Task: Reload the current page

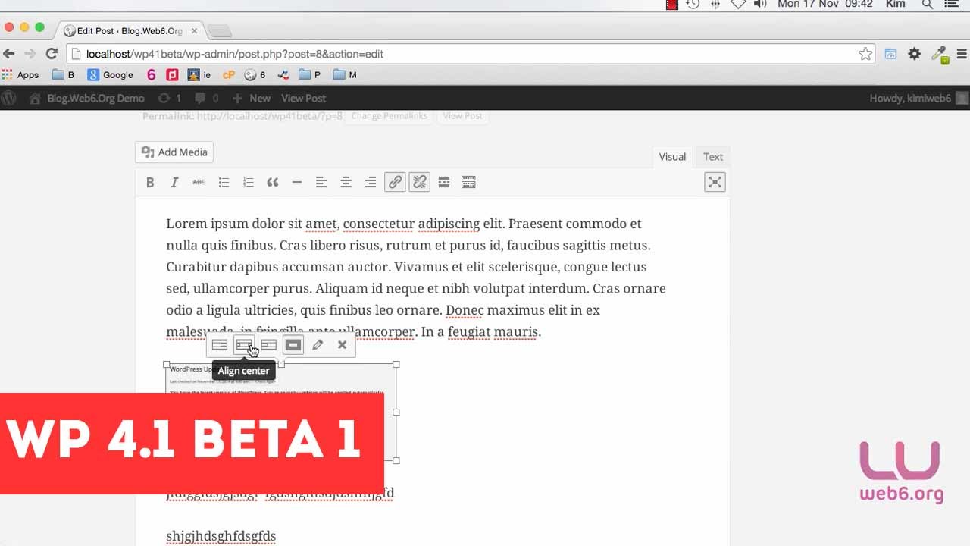Action: (52, 54)
